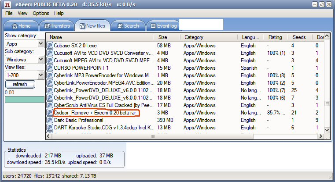The height and width of the screenshot is (182, 335).
Task: Sort by the Seeds column header
Action: click(300, 37)
